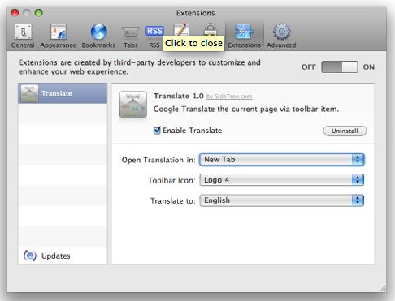Toggle the Extensions OFF/ON switch
This screenshot has height=301, width=395.
tap(339, 67)
